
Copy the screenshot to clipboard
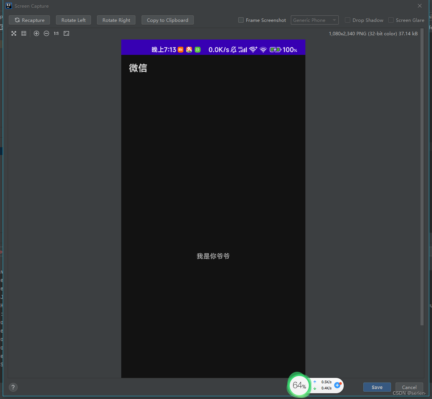coord(168,20)
